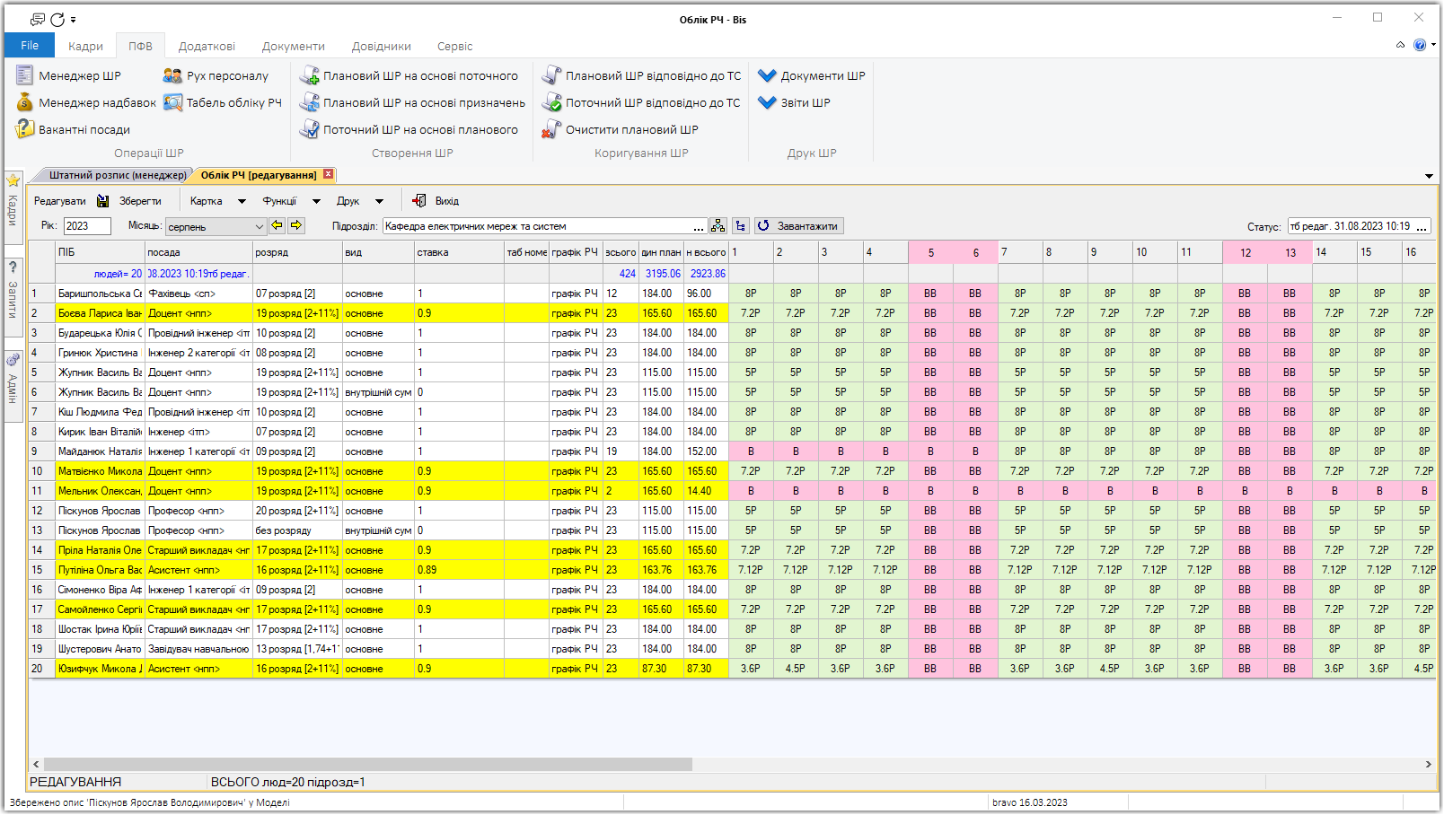Click the Редагувати button
The height and width of the screenshot is (815, 1444).
(x=60, y=201)
